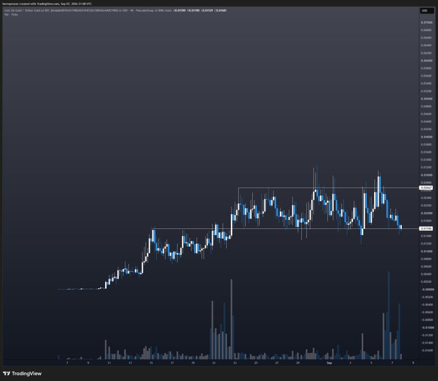Click the 0.02667 price line label

pyautogui.click(x=426, y=188)
